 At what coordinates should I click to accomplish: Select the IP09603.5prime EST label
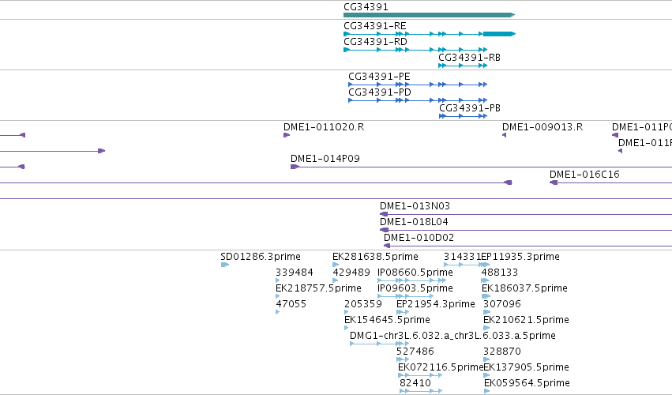415,288
